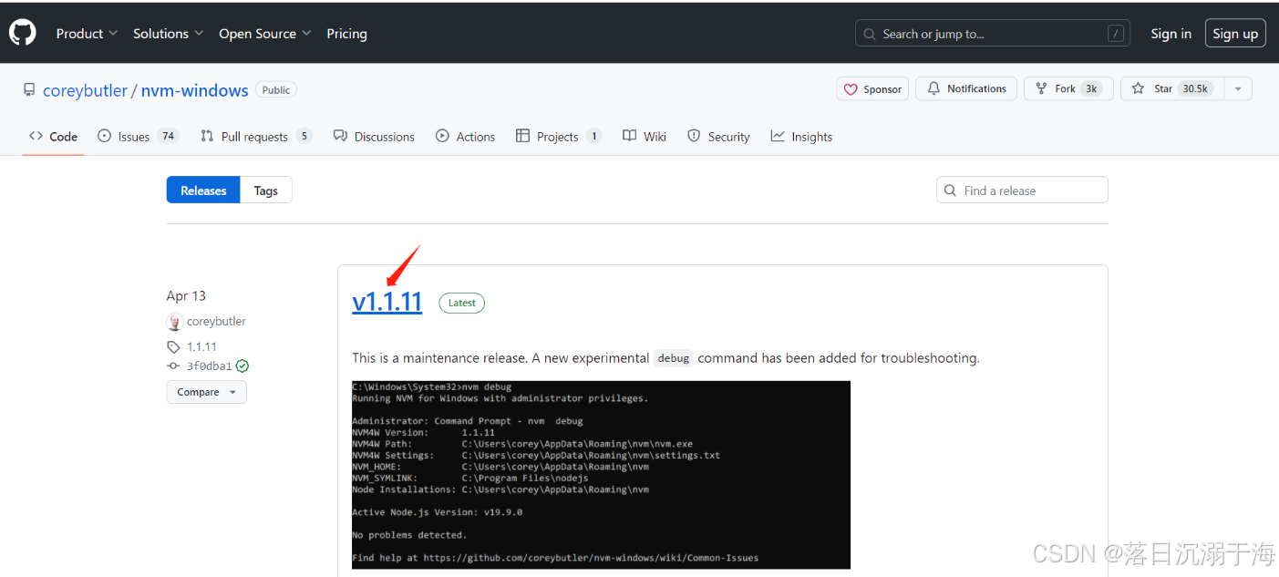1279x577 pixels.
Task: Open commit 3f0dba1 link
Action: tap(209, 366)
